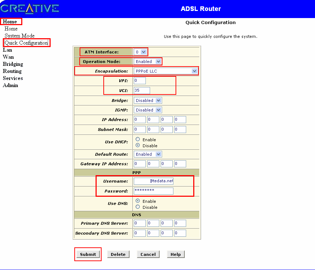
Task: Open the Encapsulation dropdown
Action: tap(165, 71)
